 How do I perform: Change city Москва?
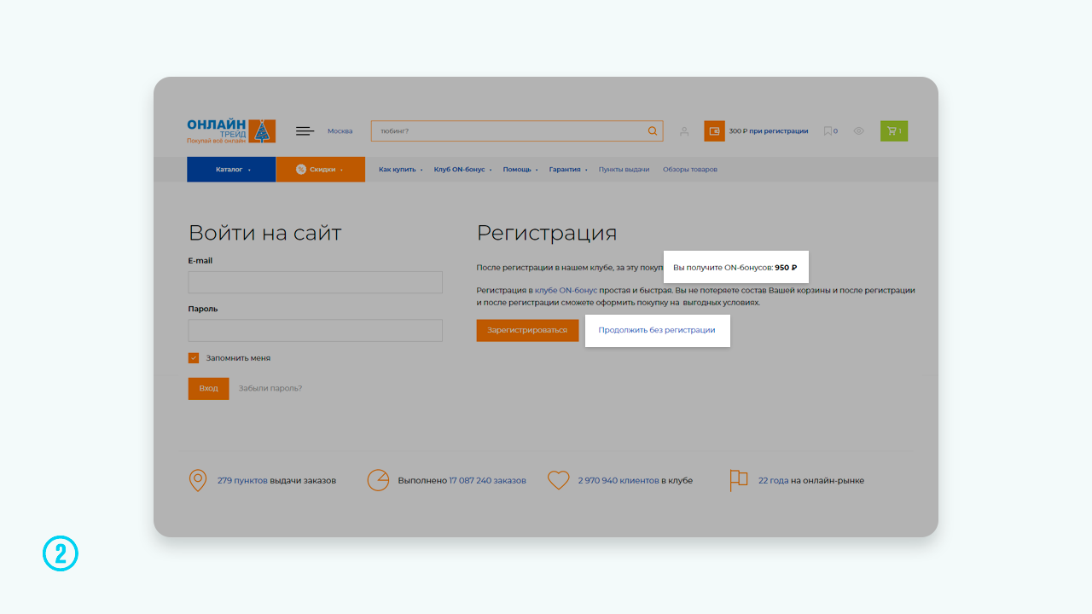[340, 131]
